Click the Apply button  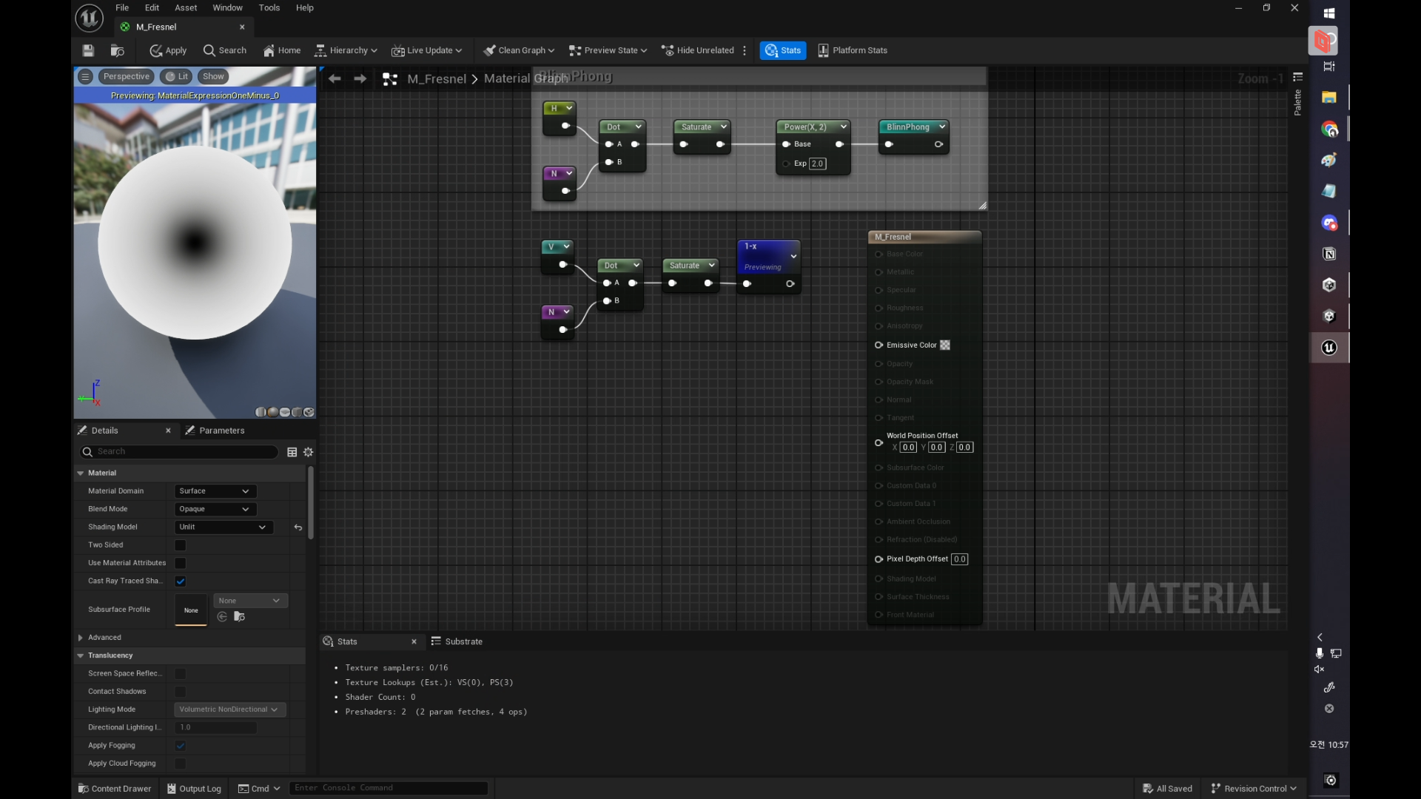click(x=168, y=50)
